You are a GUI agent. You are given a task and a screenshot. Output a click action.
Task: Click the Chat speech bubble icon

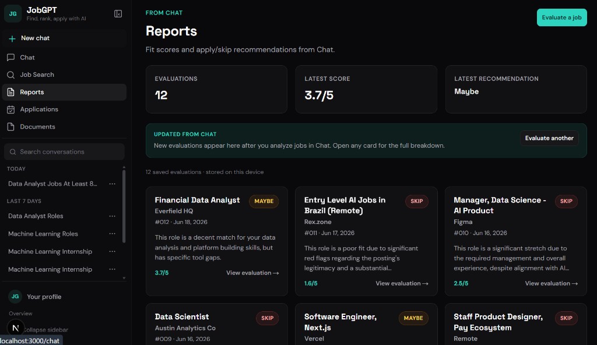click(10, 58)
